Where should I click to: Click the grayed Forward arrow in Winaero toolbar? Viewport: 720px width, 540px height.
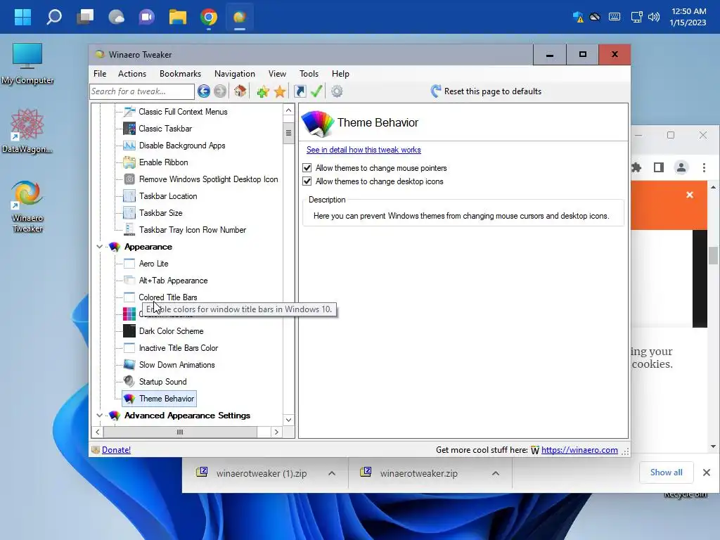220,91
